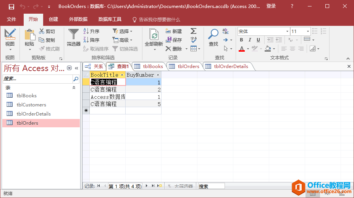Create a new record with 新建
The height and width of the screenshot is (198, 354).
174,31
